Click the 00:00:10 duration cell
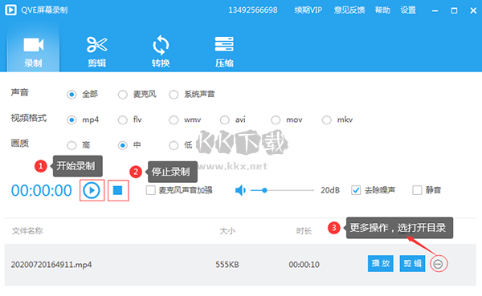The height and width of the screenshot is (296, 482). click(x=304, y=265)
